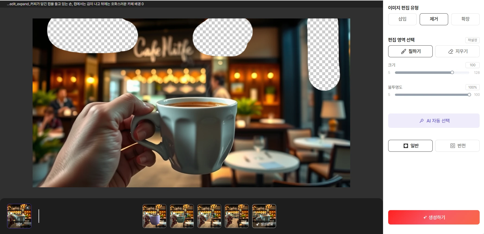Screen dimensions: 484x234
Task: Click the brush size value field 100
Action: pos(472,65)
